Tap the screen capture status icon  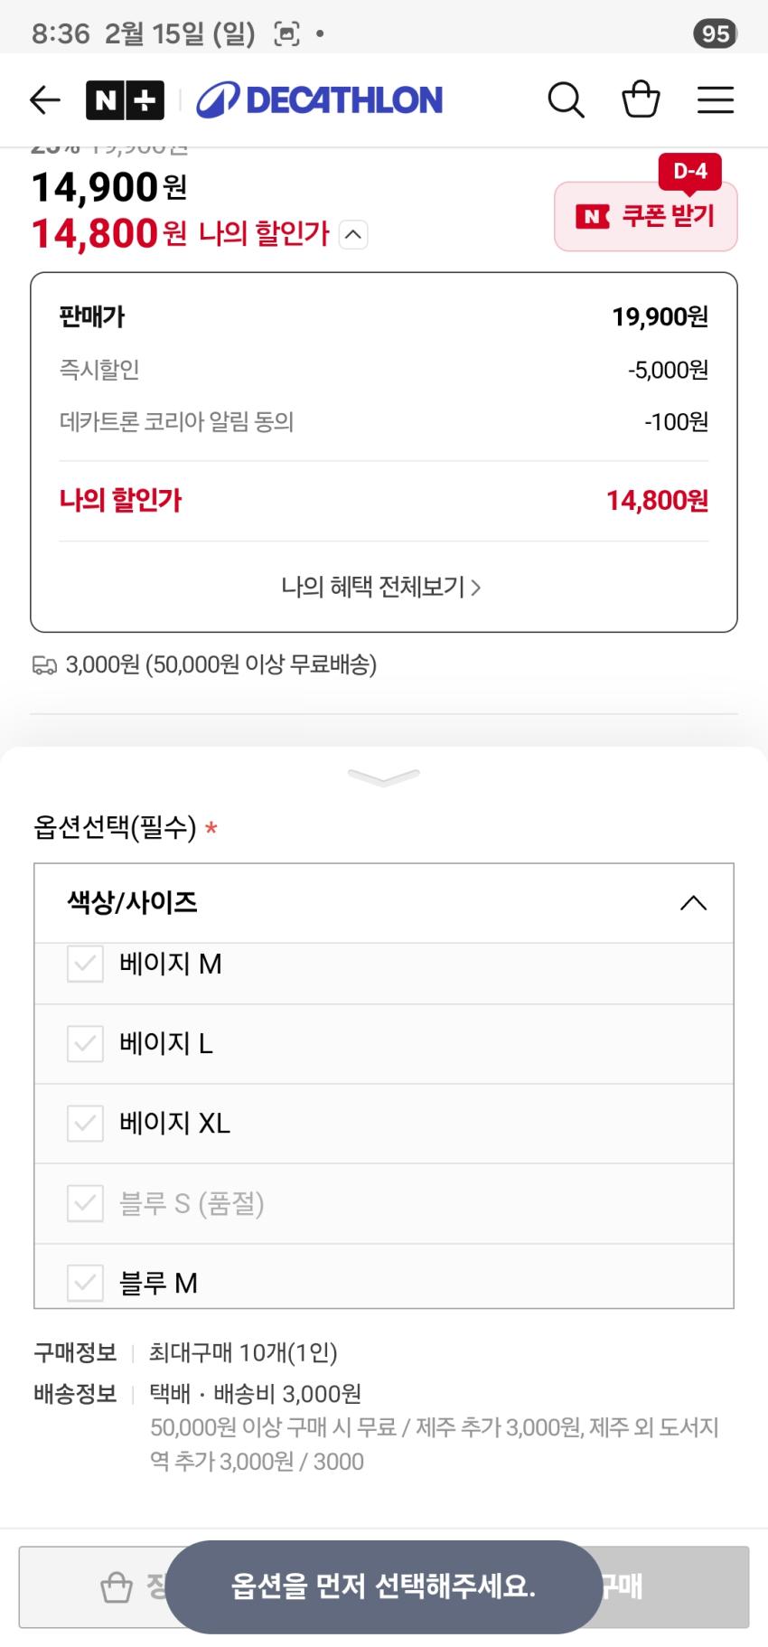coord(286,34)
